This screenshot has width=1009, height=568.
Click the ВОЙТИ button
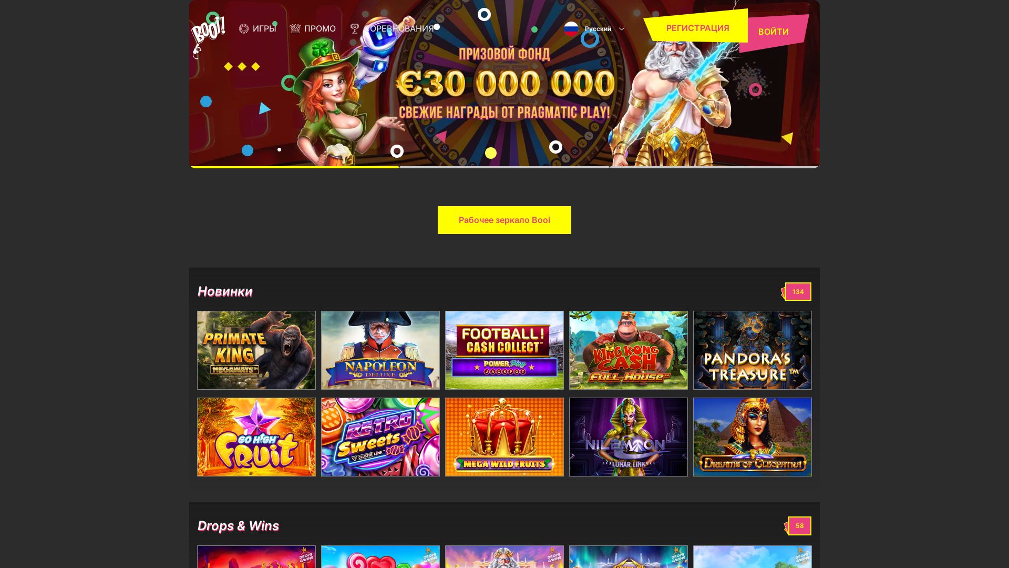point(773,32)
